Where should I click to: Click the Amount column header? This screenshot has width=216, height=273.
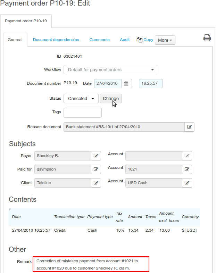(135, 217)
